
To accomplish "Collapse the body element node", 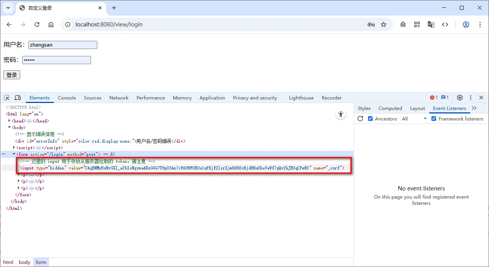I will 9,127.
